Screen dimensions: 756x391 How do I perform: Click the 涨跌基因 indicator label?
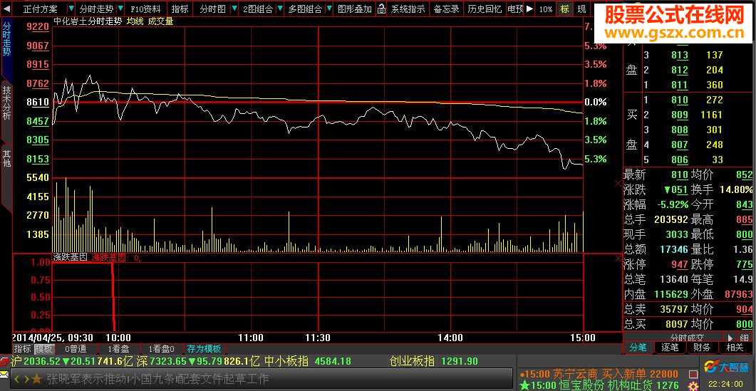pos(70,258)
